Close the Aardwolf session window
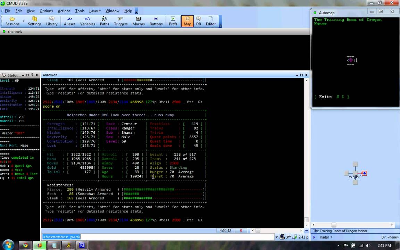This screenshot has height=250, width=400. click(306, 75)
